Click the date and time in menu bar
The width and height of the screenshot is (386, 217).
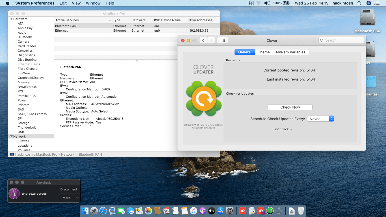point(312,3)
